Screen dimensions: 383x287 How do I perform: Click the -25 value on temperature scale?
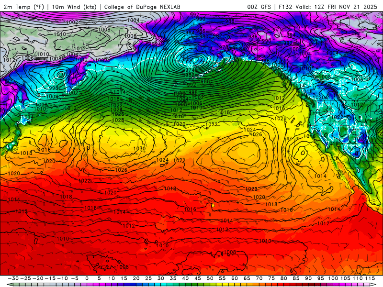coord(26,278)
